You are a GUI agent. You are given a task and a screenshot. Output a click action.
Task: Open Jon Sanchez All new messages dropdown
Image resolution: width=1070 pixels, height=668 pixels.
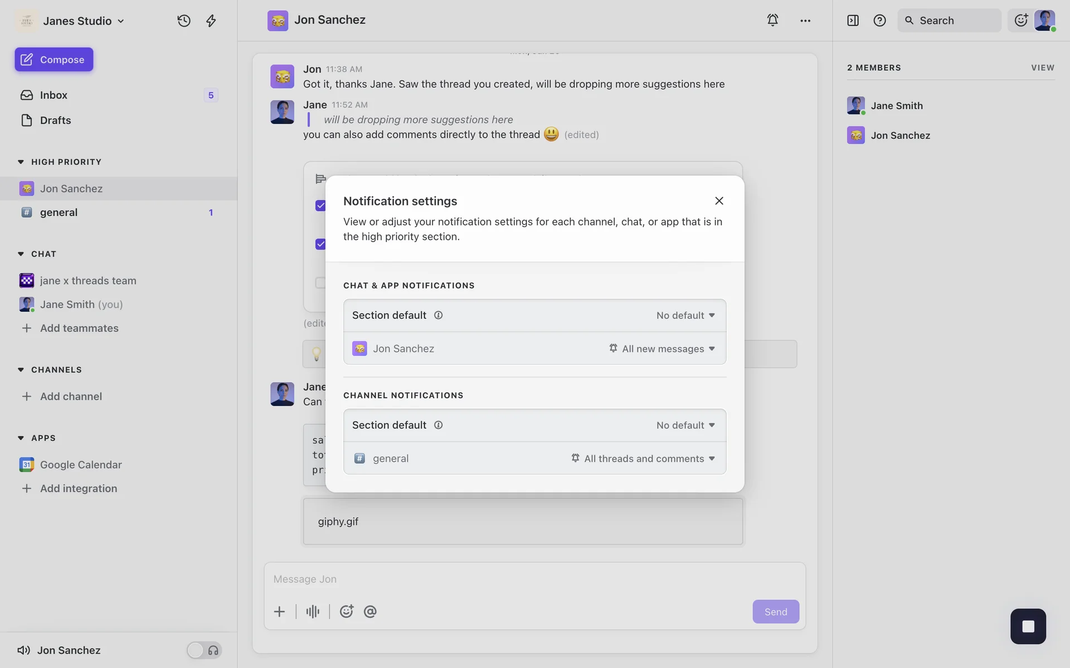tap(662, 348)
